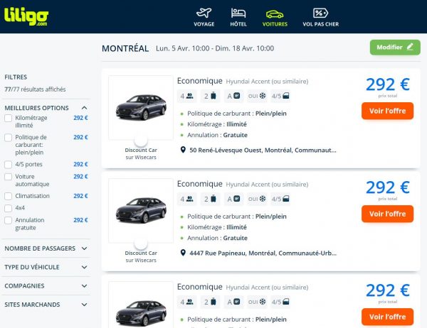Click the Lun. 5 Avr. - Dim. 18 Avr. dates
Screen dimensions: 427x328
pos(215,48)
